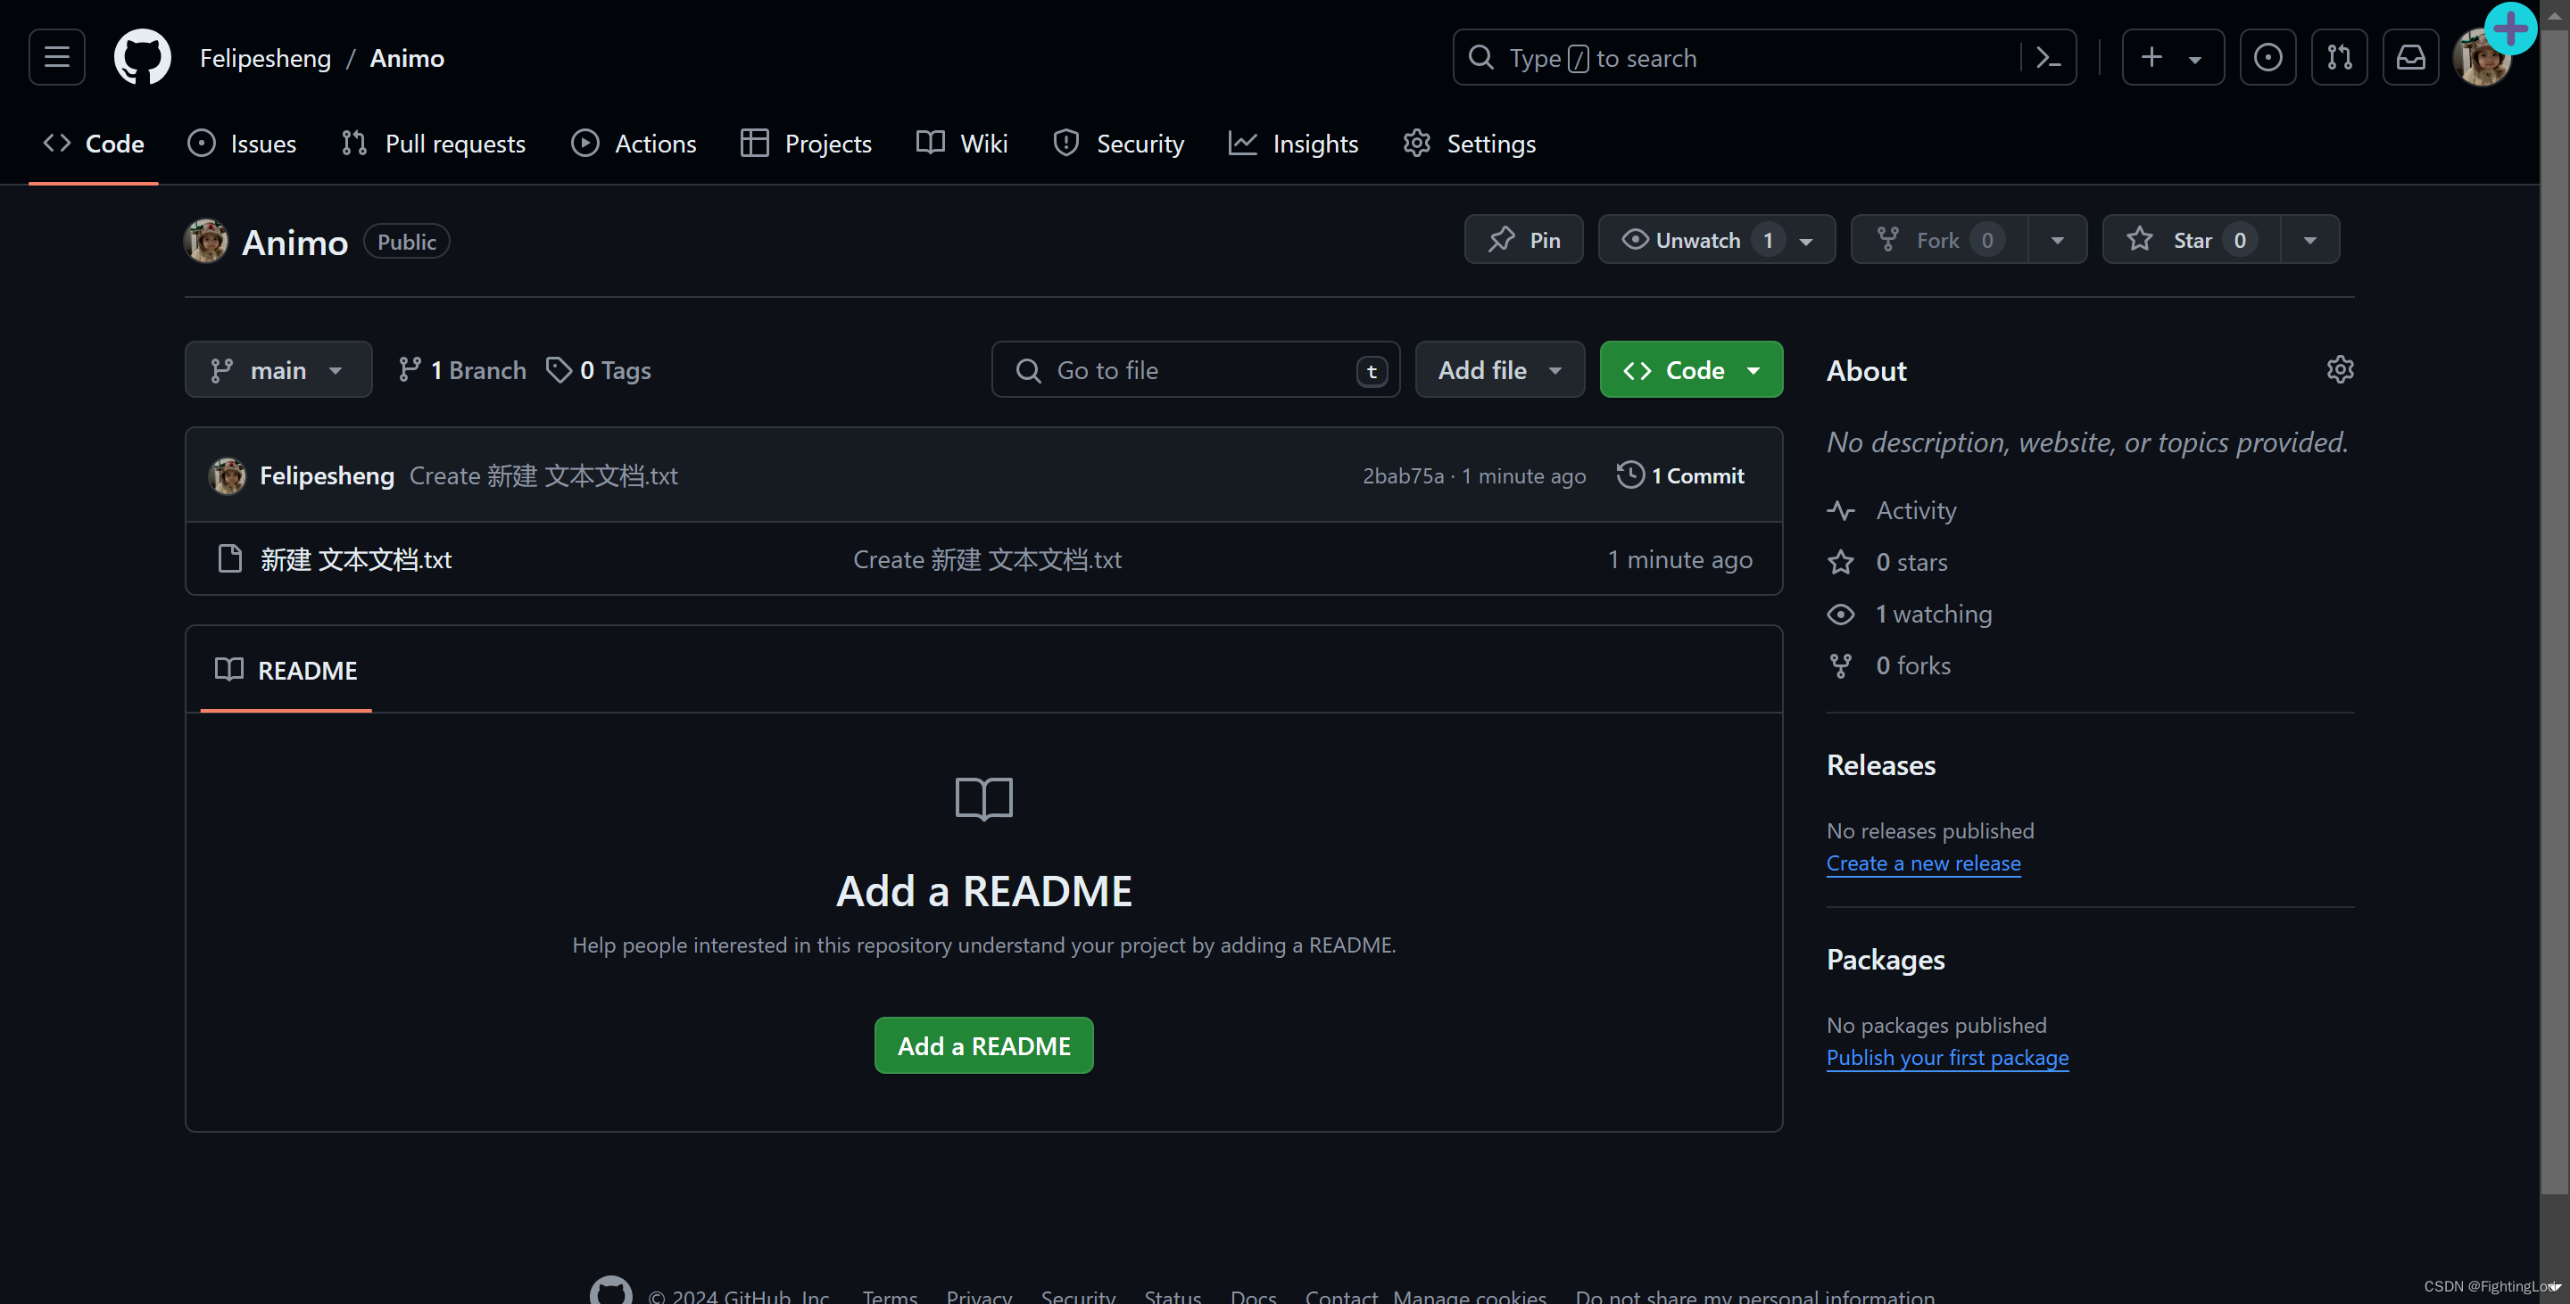Image resolution: width=2570 pixels, height=1304 pixels.
Task: Click Create a new release link
Action: 1924,863
